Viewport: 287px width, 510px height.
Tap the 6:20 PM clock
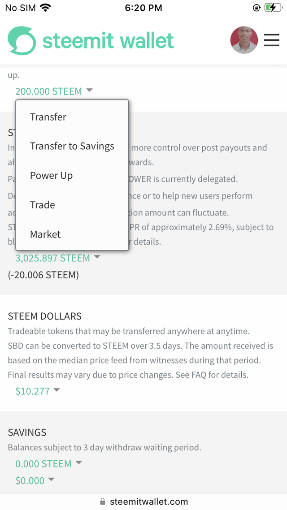[x=143, y=8]
